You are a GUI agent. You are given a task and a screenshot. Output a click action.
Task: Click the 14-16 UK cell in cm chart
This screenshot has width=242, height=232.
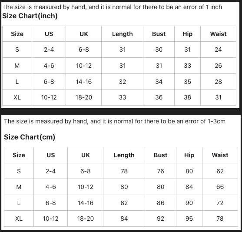click(85, 203)
